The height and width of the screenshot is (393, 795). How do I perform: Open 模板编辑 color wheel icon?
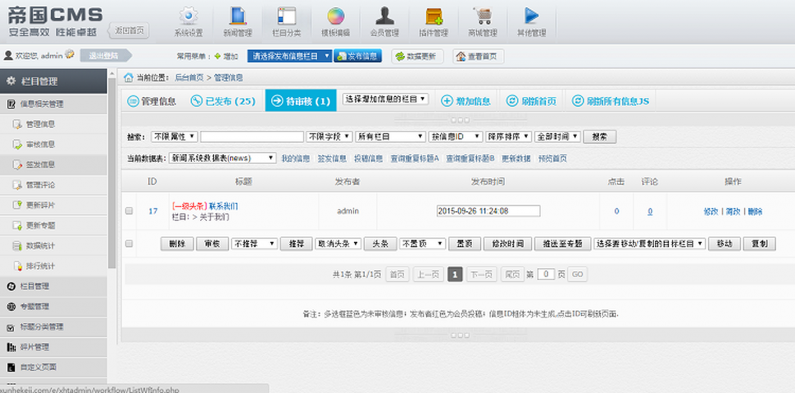335,15
